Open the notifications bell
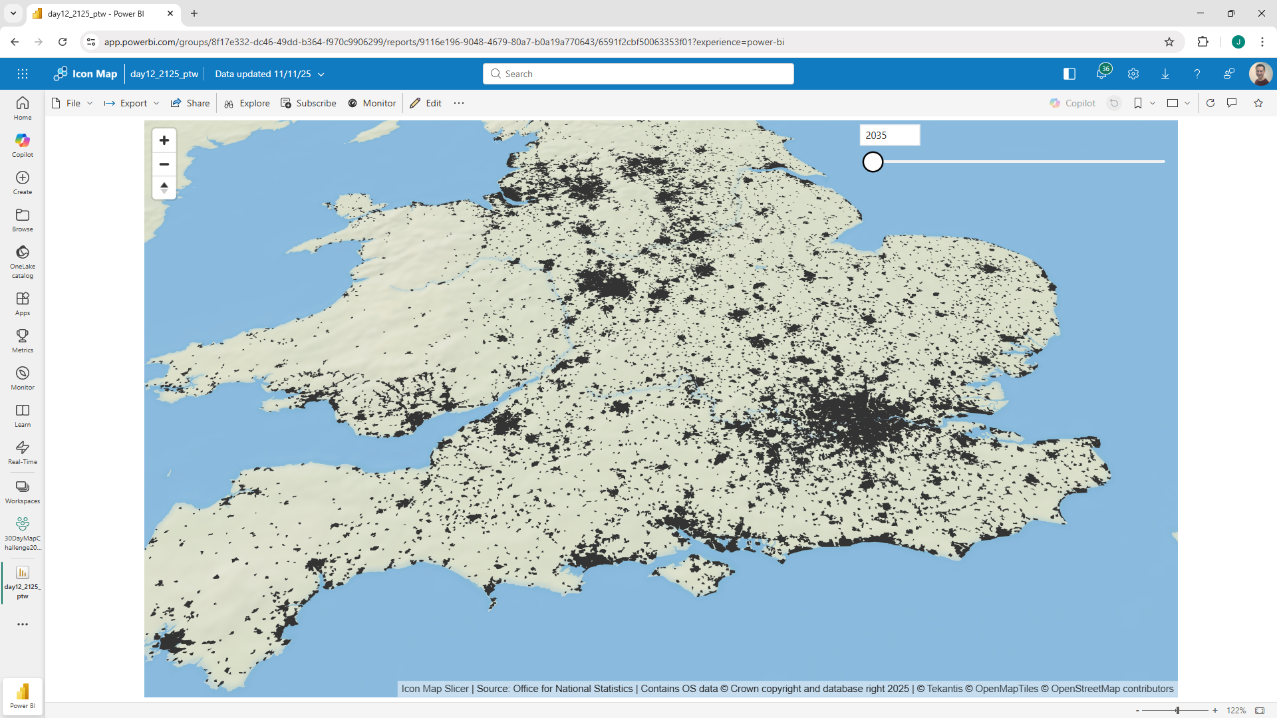1277x718 pixels. (x=1101, y=74)
